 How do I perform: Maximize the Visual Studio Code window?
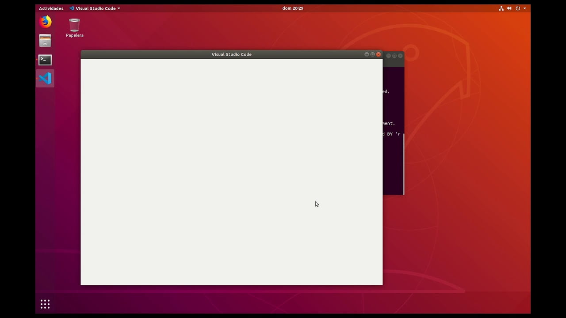tap(372, 54)
